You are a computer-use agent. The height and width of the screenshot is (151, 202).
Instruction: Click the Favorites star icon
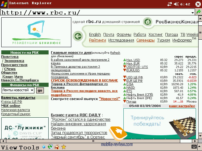(64, 147)
